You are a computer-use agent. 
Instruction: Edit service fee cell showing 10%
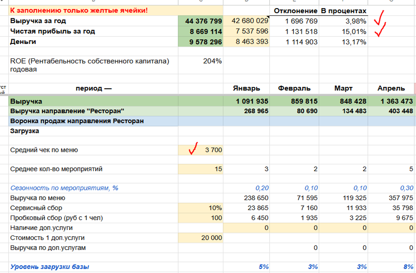click(200, 208)
